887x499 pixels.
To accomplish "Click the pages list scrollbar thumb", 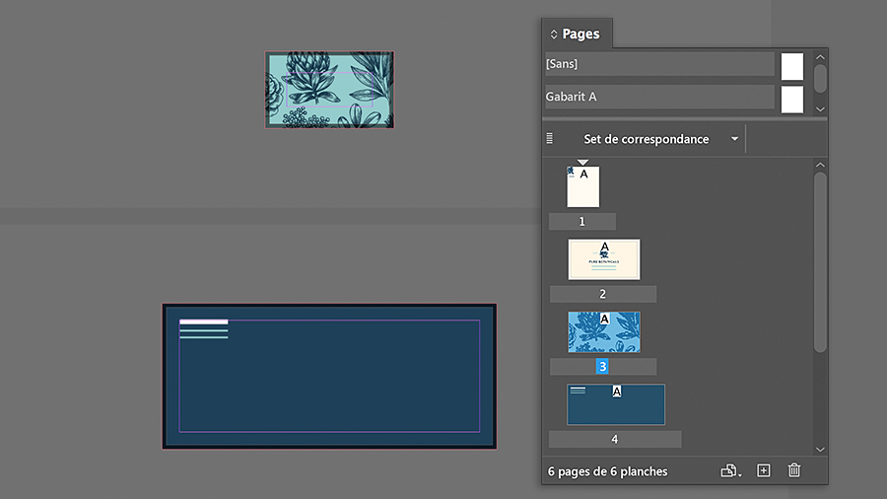I will pyautogui.click(x=820, y=262).
